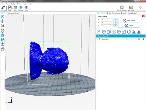Toggle Filament visualization eye in toolbar
Viewport: 146px width, 110px height.
[21, 8]
